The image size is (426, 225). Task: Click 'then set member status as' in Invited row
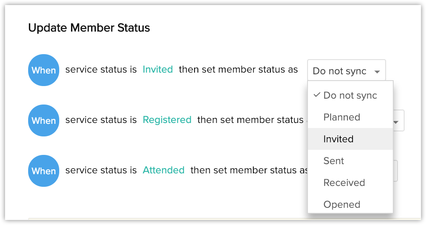[238, 70]
